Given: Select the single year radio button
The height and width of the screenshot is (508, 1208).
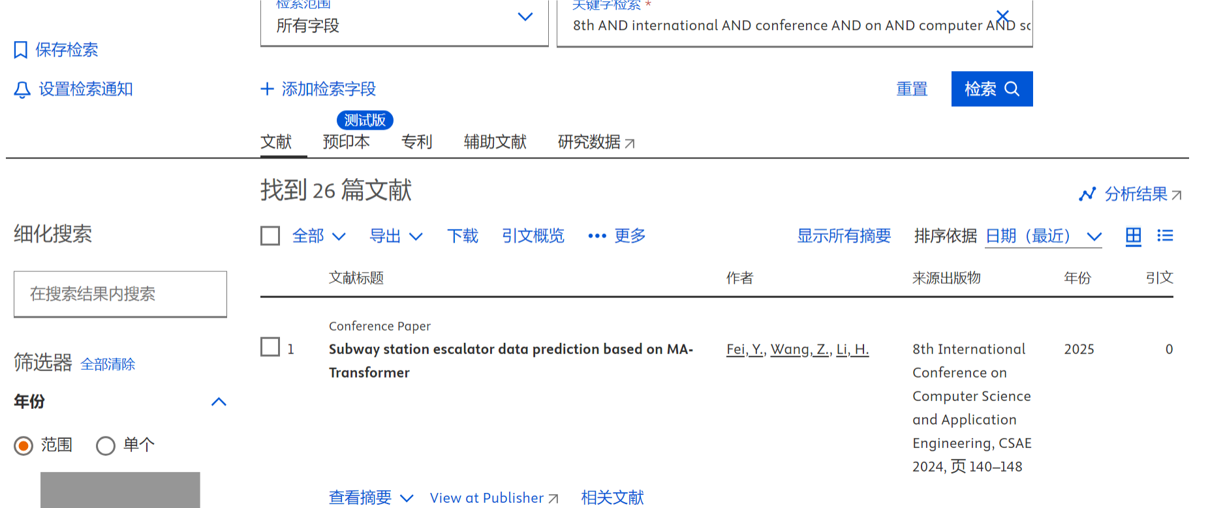Looking at the screenshot, I should tap(106, 446).
